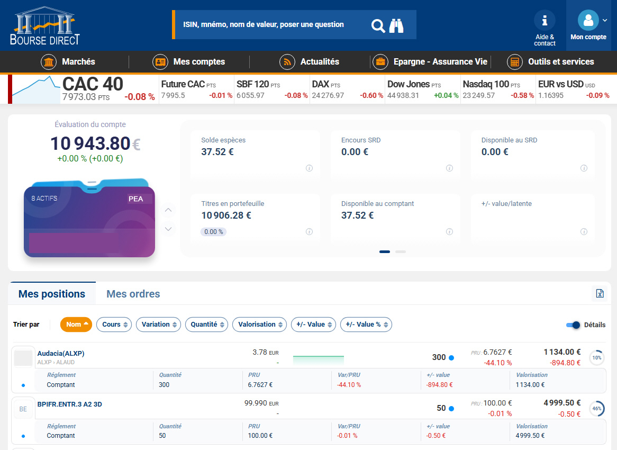Image resolution: width=617 pixels, height=450 pixels.
Task: Click the binoculars advanced search icon
Action: pyautogui.click(x=396, y=25)
